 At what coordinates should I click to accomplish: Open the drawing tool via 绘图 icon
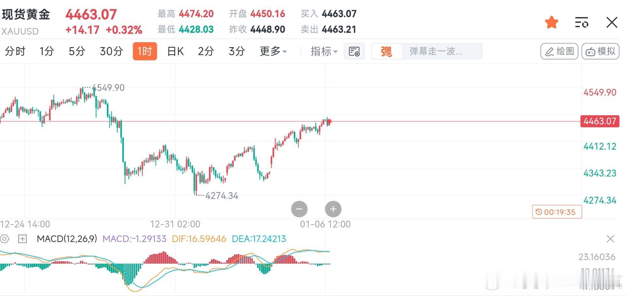pyautogui.click(x=559, y=51)
